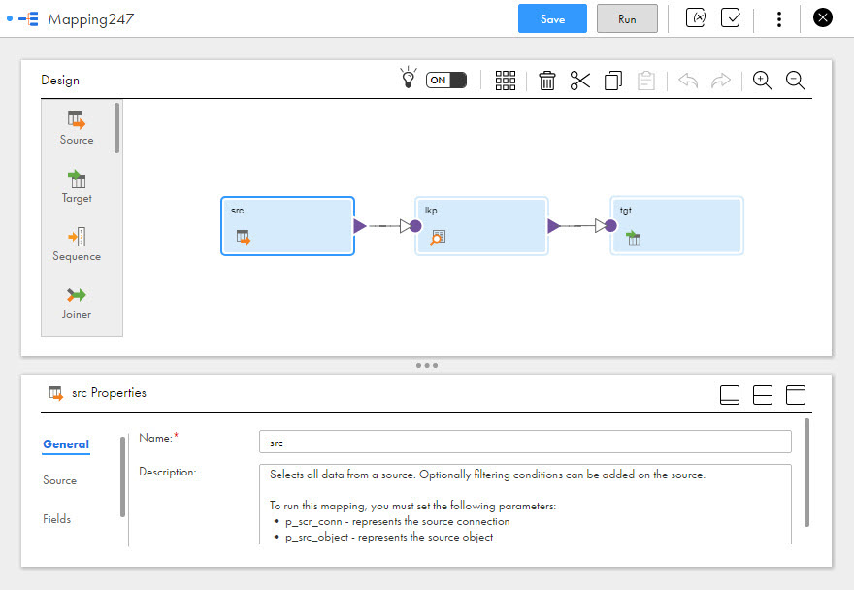Click the properties tab list scrollbar

pyautogui.click(x=122, y=476)
